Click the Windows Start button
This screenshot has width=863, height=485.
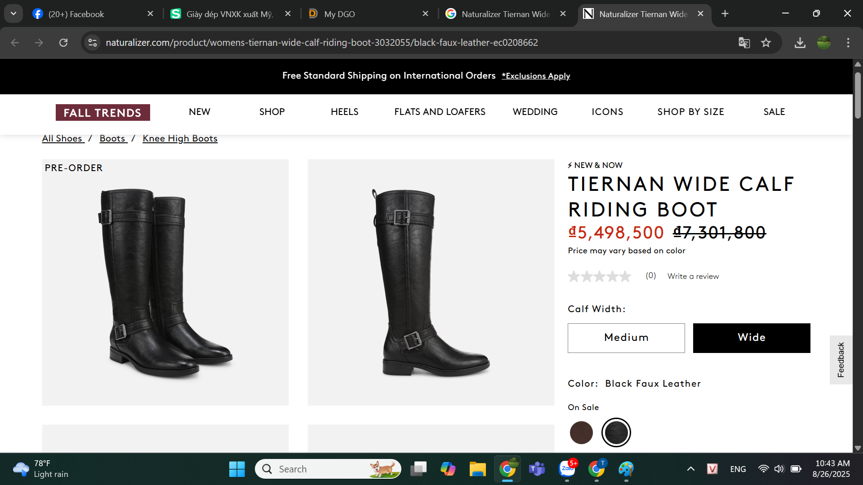(237, 469)
